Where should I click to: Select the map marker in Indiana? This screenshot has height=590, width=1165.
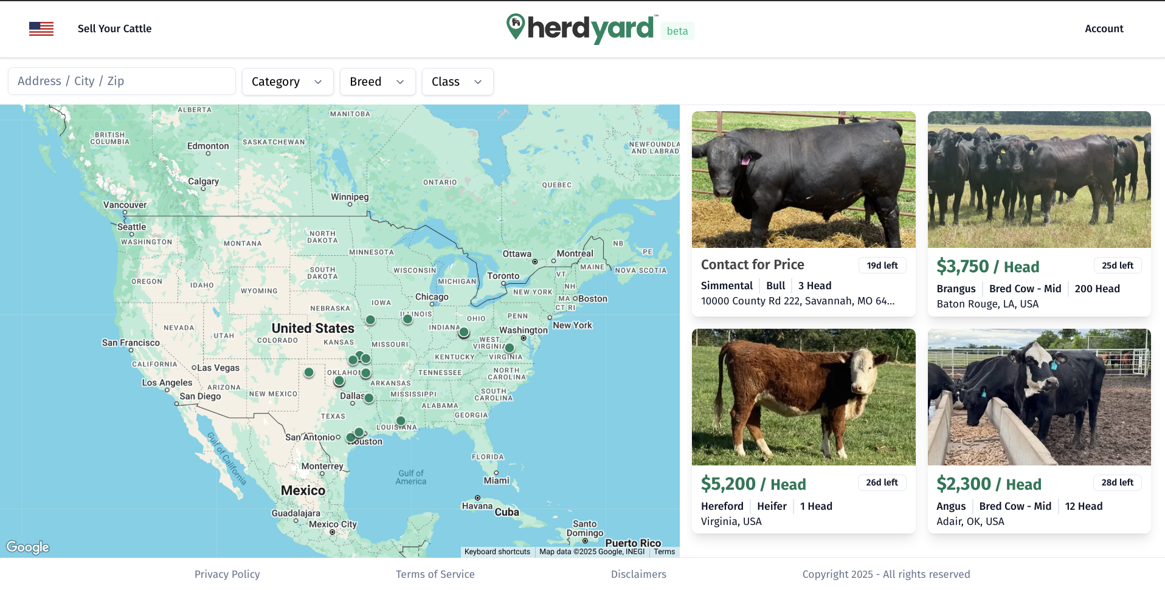point(464,332)
